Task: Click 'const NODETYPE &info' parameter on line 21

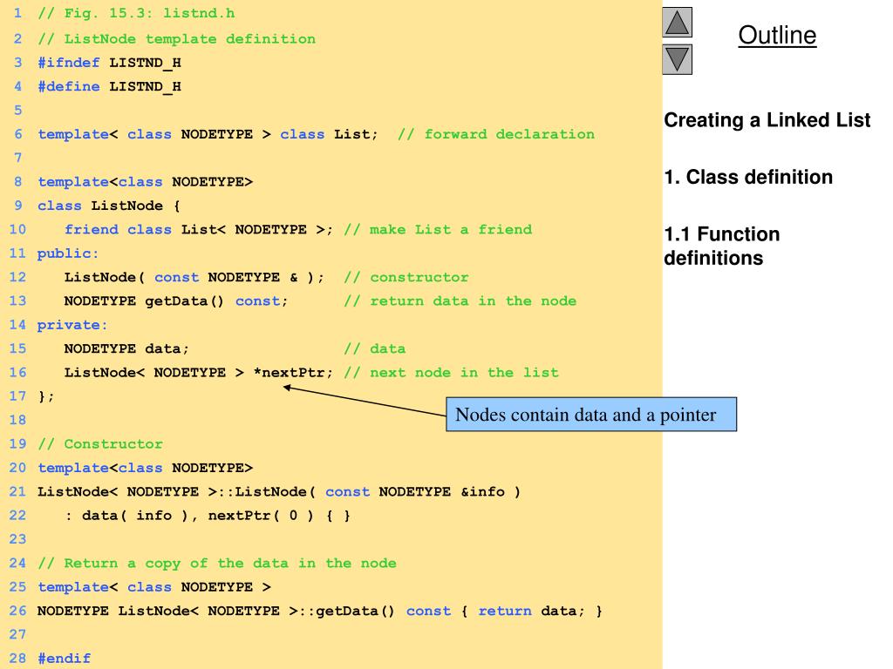Action: (x=415, y=491)
